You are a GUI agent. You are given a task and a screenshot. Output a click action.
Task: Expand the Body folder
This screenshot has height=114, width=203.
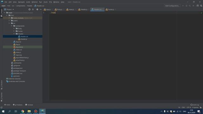14,28
